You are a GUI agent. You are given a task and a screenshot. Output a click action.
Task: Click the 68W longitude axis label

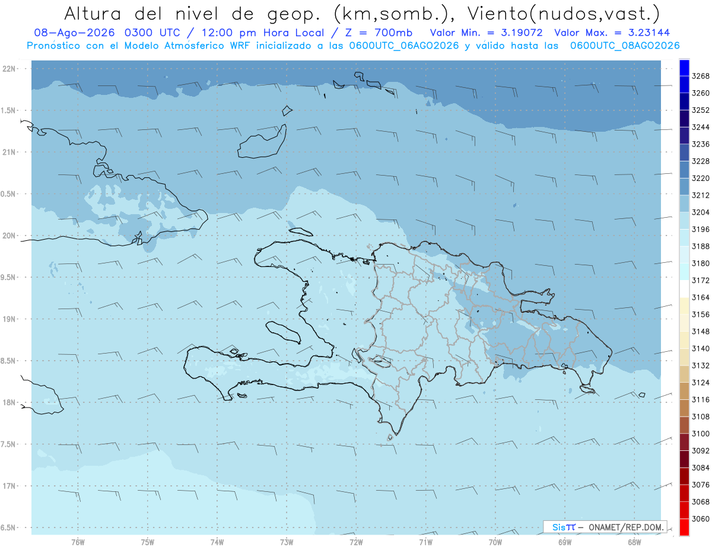634,541
